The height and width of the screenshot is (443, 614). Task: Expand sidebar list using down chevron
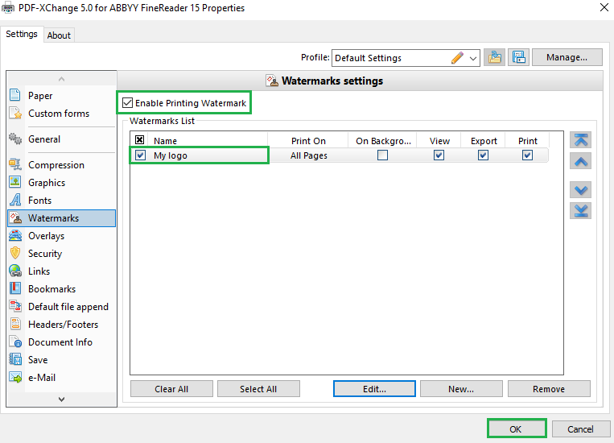pyautogui.click(x=61, y=399)
